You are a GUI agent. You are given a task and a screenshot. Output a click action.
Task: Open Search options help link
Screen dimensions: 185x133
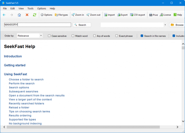tap(19, 88)
